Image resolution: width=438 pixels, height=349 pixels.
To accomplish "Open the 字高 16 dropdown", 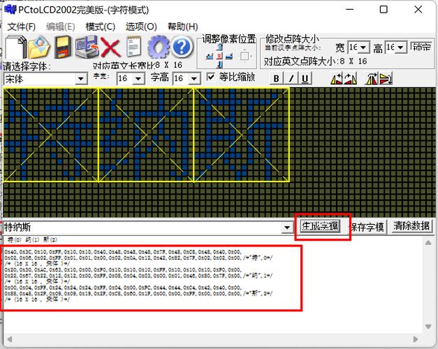I will pyautogui.click(x=194, y=78).
